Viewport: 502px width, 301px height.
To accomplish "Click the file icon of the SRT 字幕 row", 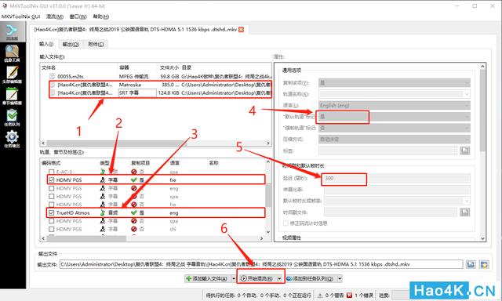I will [x=53, y=92].
